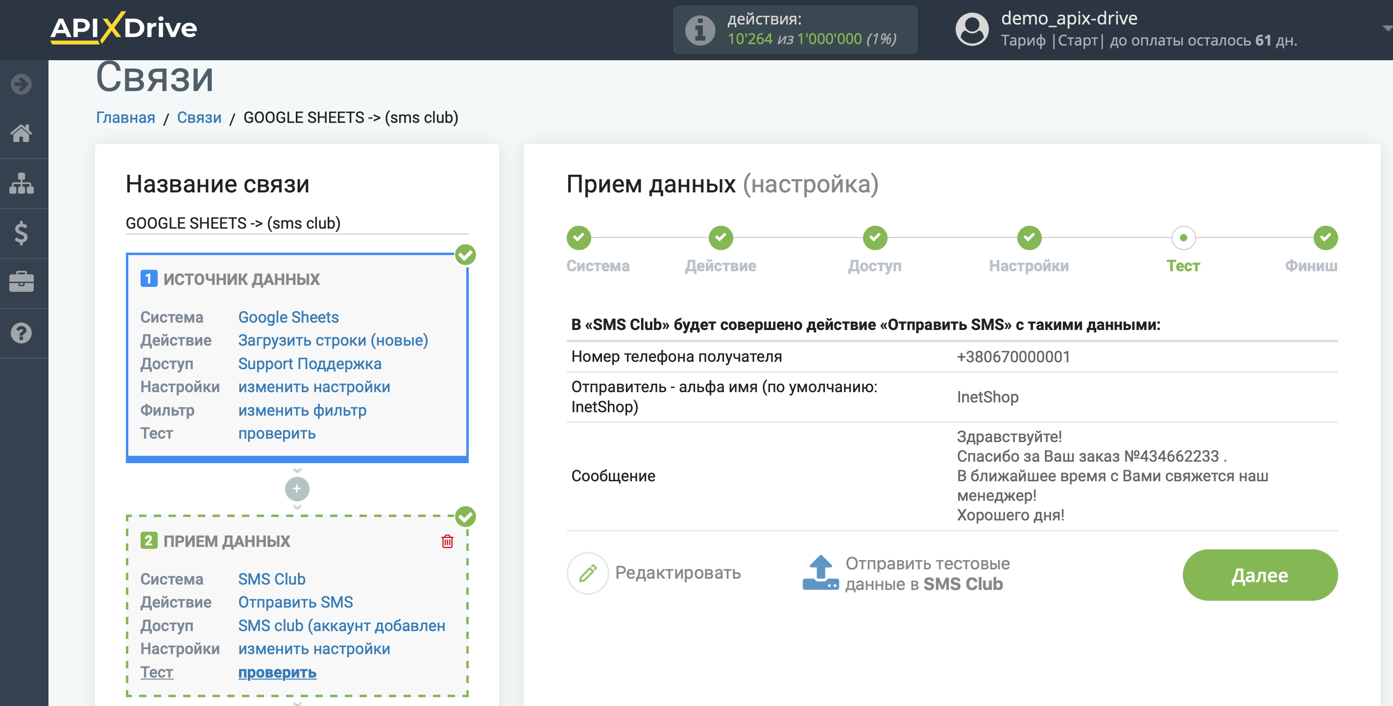Click the ПРИЕМ ДАННЫХ block header

227,541
